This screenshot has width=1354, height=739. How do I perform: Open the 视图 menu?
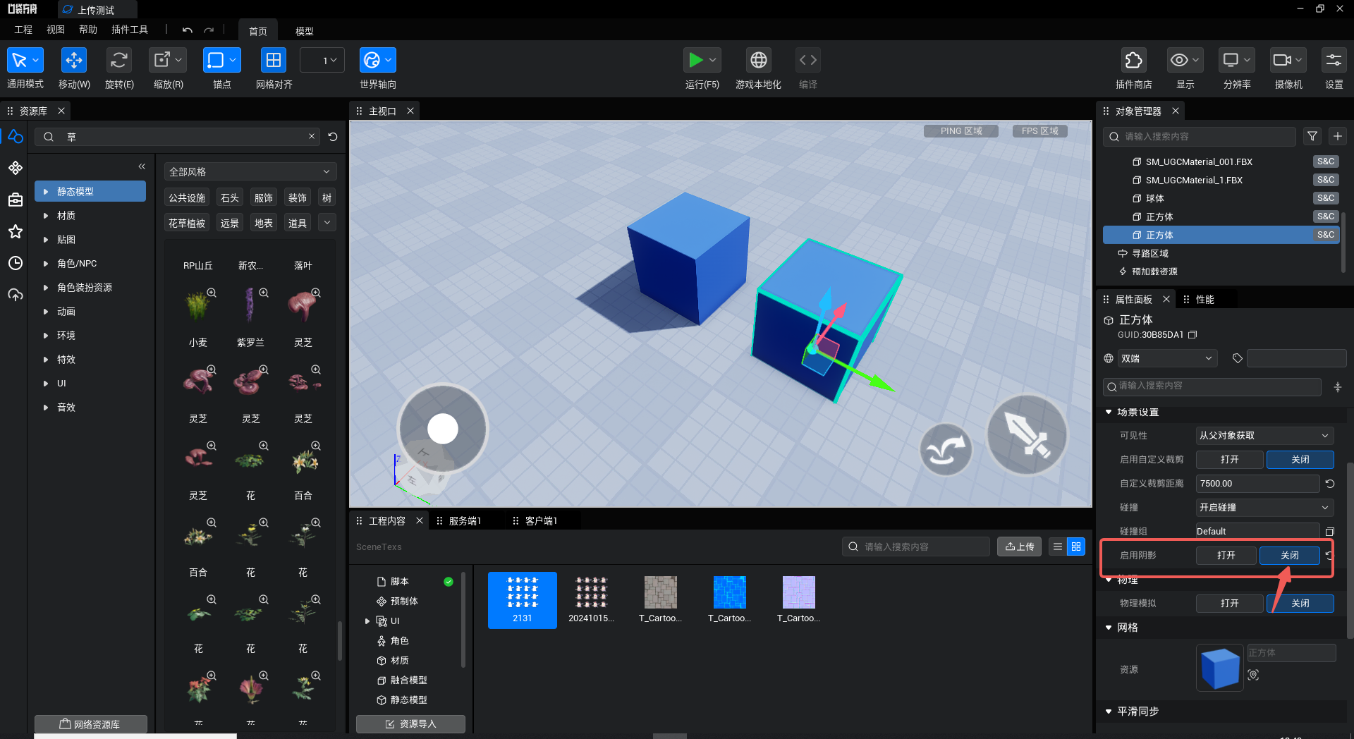tap(56, 30)
